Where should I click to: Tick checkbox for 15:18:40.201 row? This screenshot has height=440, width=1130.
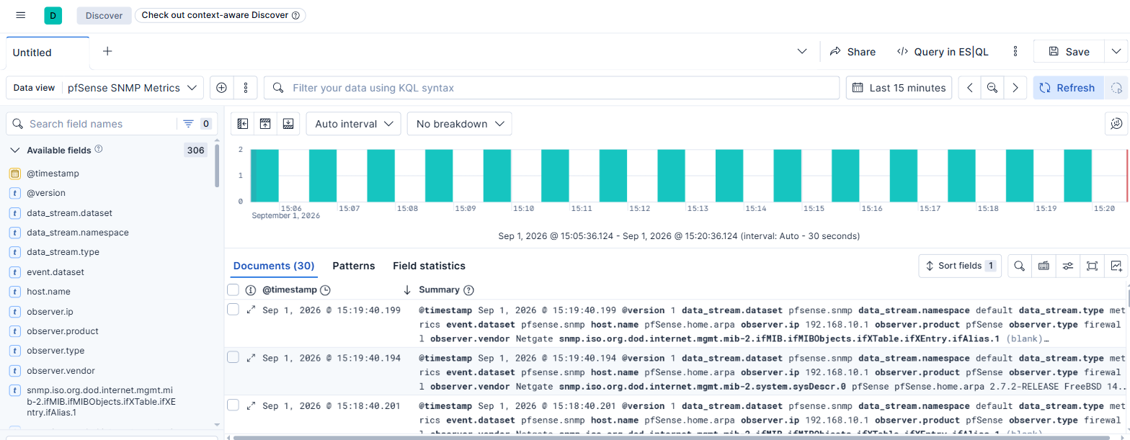click(x=233, y=405)
